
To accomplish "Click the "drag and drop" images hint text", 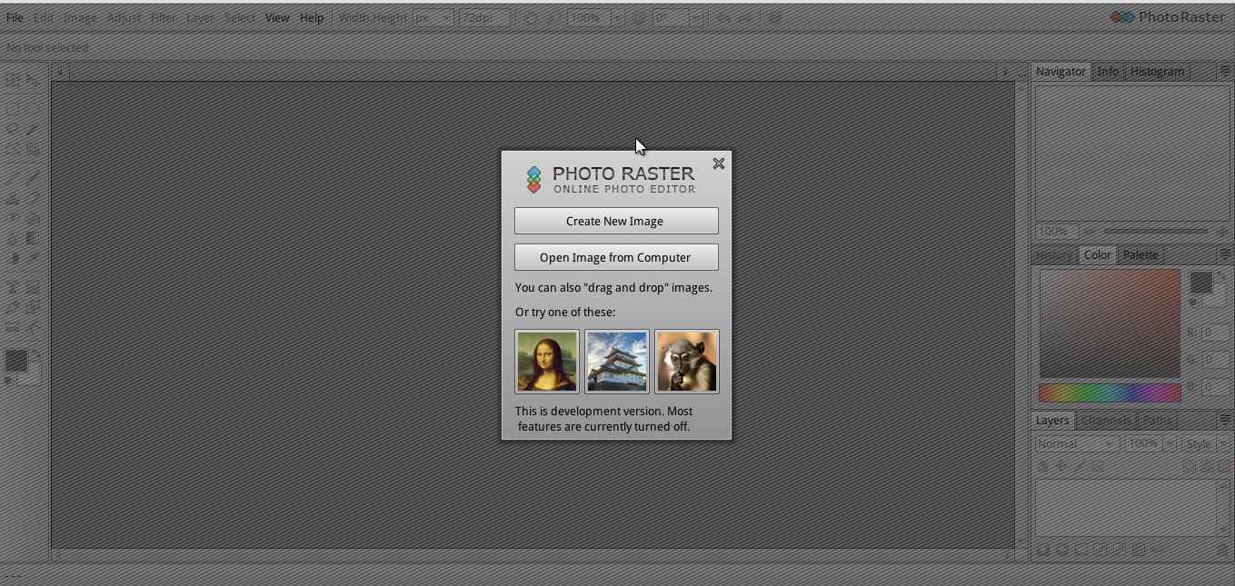I will pos(613,287).
